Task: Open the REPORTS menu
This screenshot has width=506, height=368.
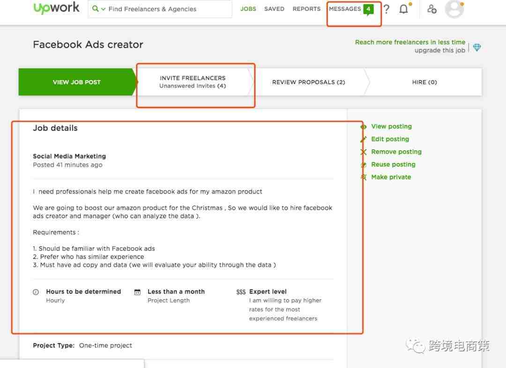Action: pos(306,9)
